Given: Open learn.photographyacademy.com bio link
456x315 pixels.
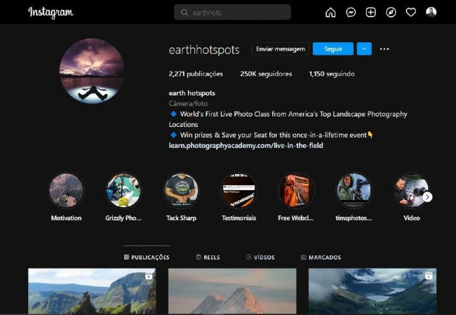Looking at the screenshot, I should point(246,145).
